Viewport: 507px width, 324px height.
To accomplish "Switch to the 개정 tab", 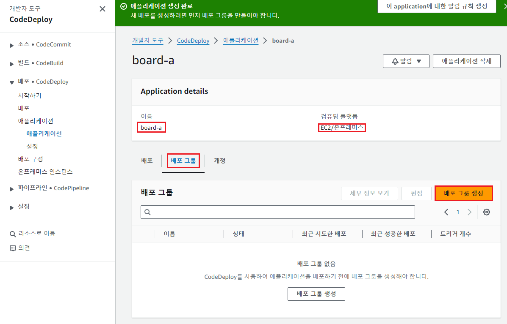I will point(219,161).
